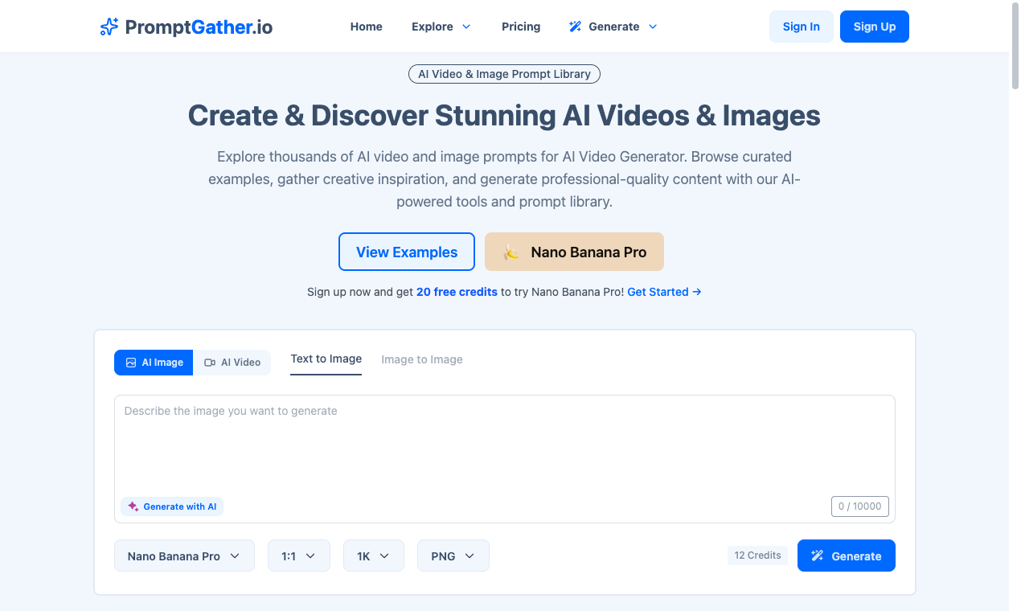1021x611 pixels.
Task: Open the Nano Banana Pro model selector
Action: 183,556
